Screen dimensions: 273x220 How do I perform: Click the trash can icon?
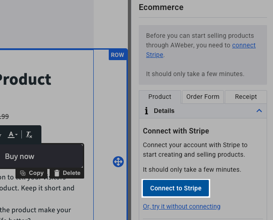point(57,173)
